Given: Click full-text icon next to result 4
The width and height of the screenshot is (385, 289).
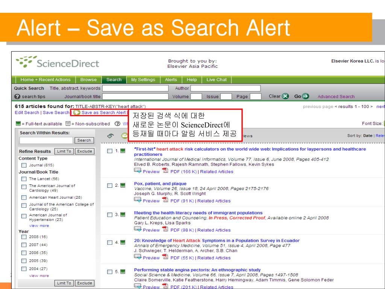Looking at the screenshot, I should pos(123,242).
